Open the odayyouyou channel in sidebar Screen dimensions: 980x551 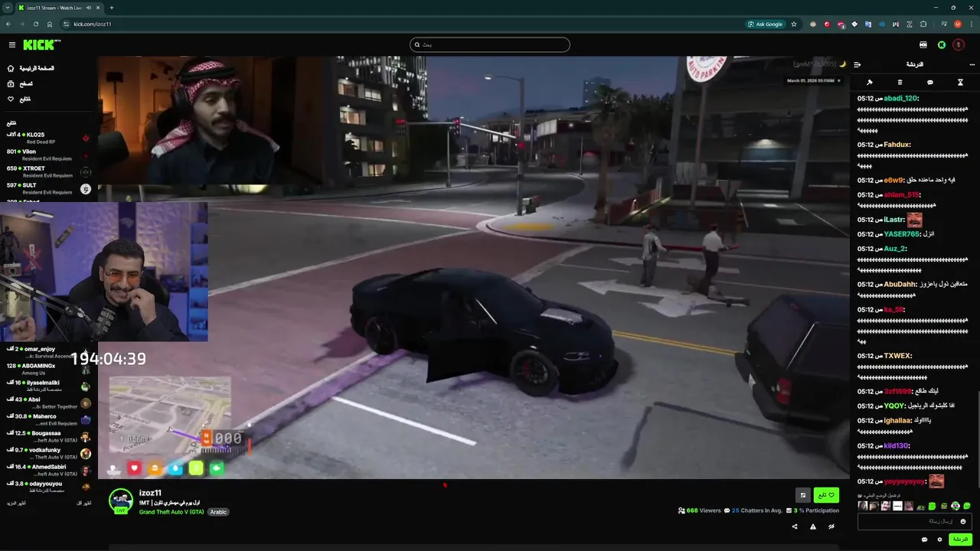click(49, 487)
